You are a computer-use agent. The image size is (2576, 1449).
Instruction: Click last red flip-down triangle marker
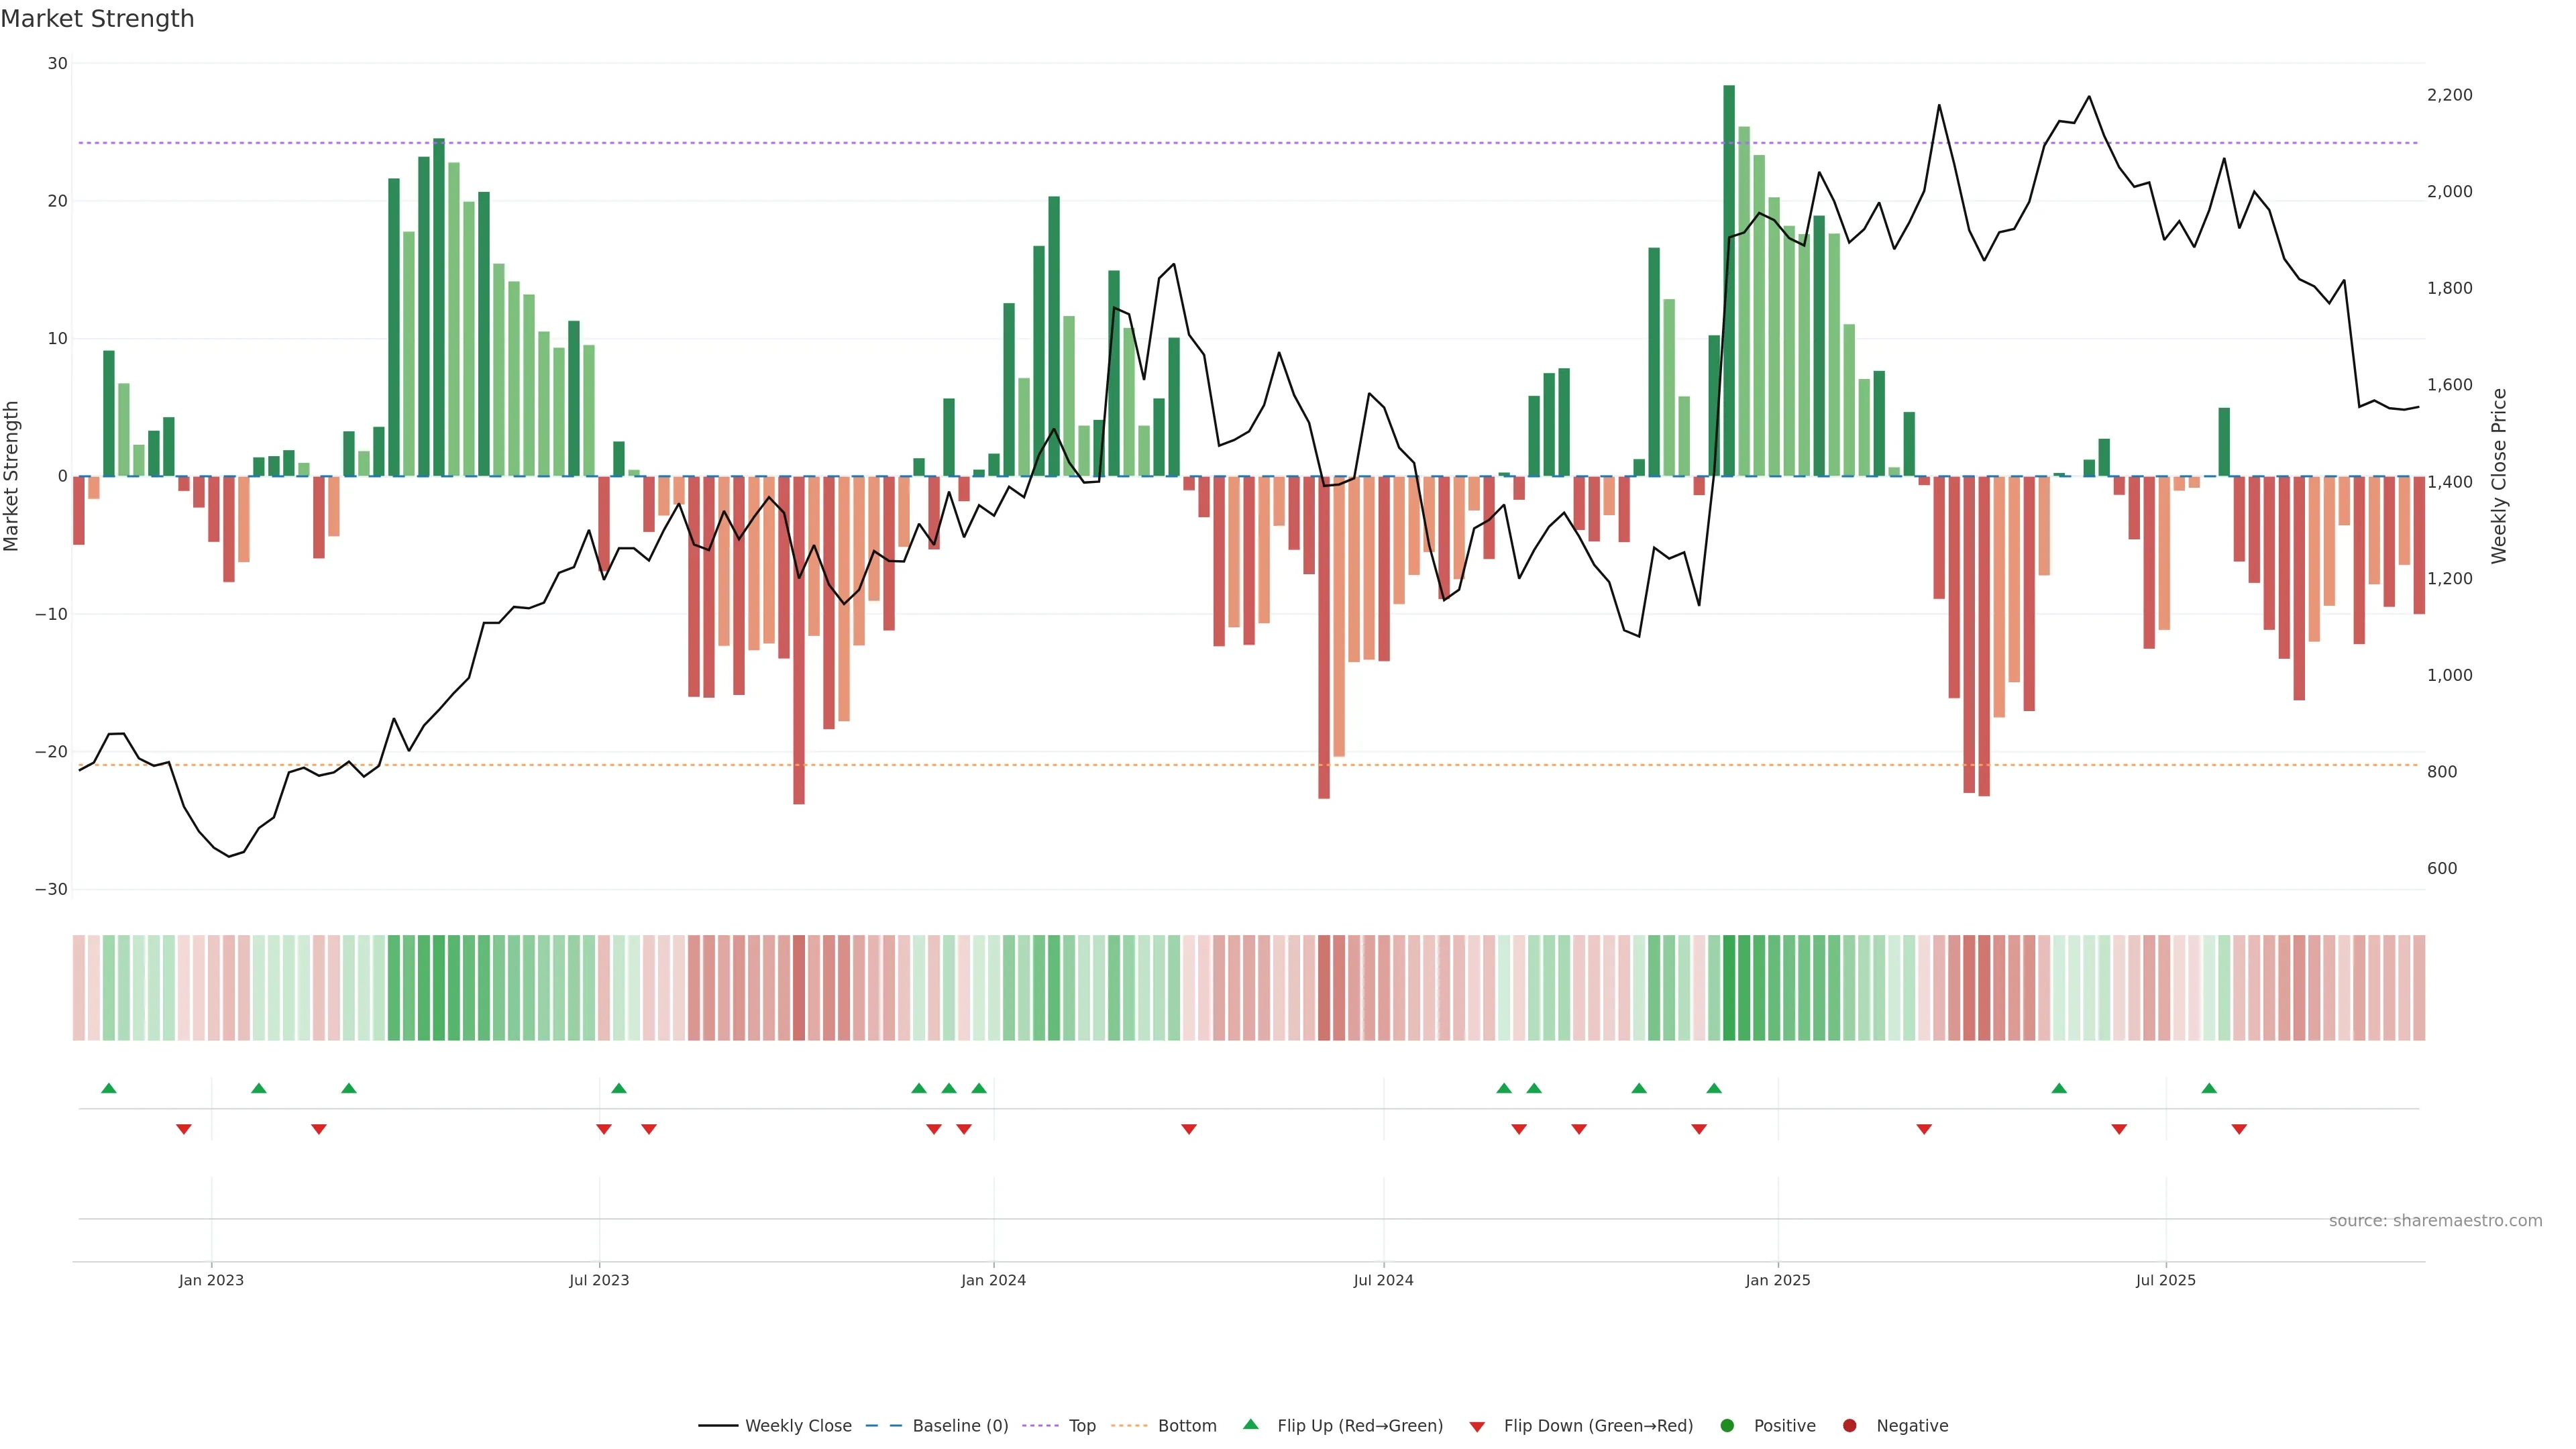(2239, 1129)
